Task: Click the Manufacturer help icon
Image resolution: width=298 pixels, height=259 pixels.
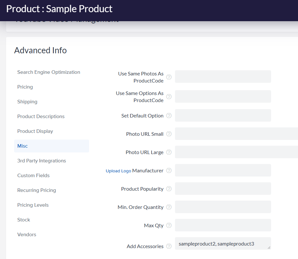Action: 169,170
